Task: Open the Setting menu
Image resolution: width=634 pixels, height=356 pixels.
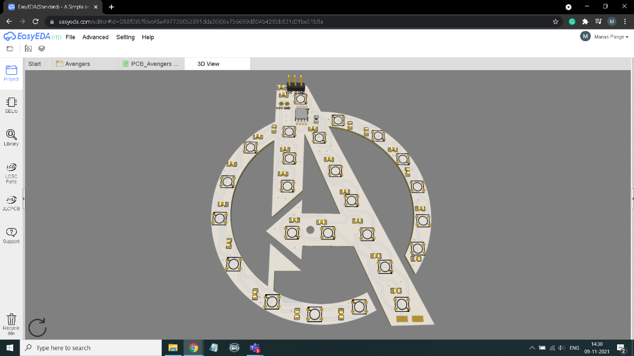Action: tap(125, 37)
